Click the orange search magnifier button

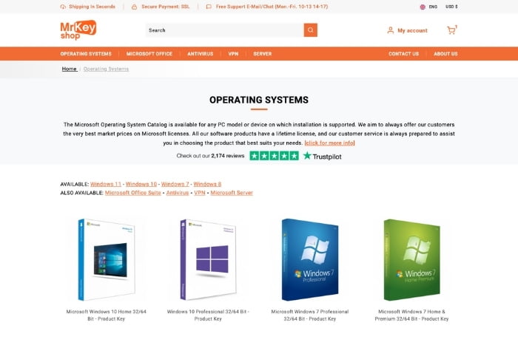click(310, 30)
